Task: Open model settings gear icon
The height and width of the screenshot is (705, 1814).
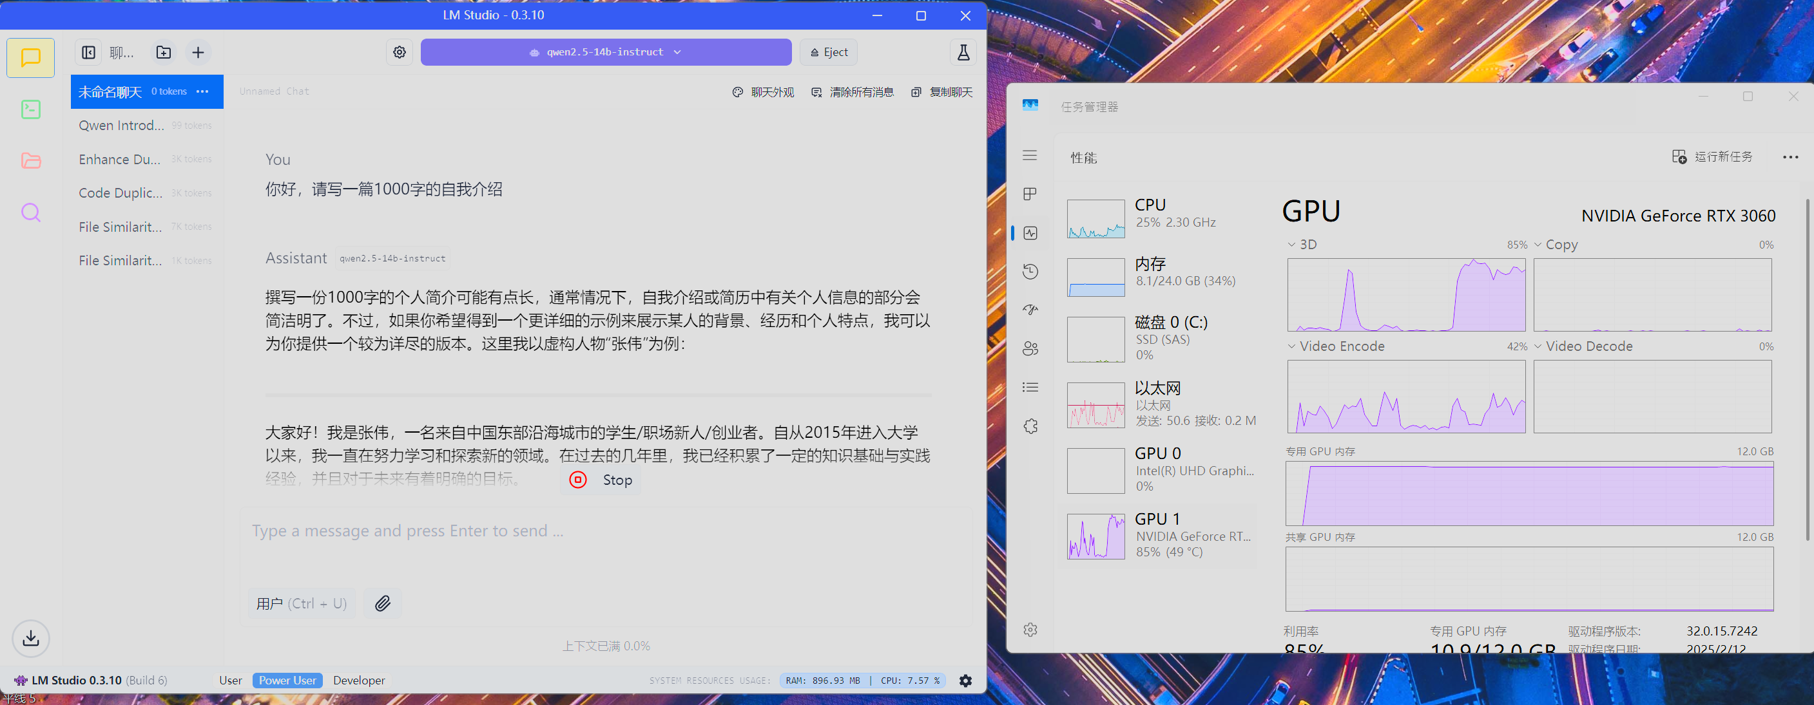Action: pyautogui.click(x=400, y=52)
